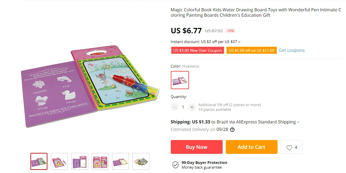Select the Huaxianzi color swatch

tap(180, 80)
